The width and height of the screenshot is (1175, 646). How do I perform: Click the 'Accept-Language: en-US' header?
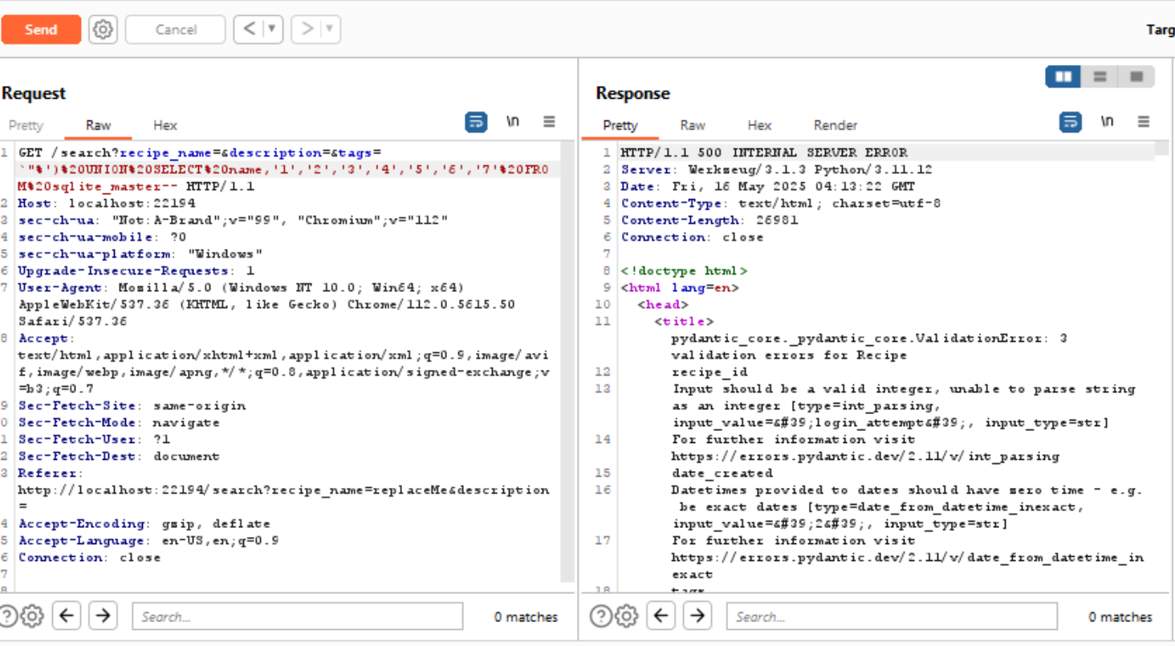click(x=148, y=540)
